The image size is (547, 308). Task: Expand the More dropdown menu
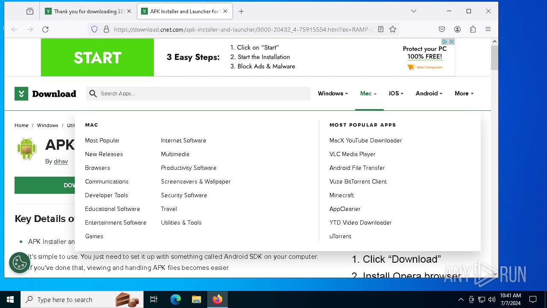pyautogui.click(x=464, y=93)
